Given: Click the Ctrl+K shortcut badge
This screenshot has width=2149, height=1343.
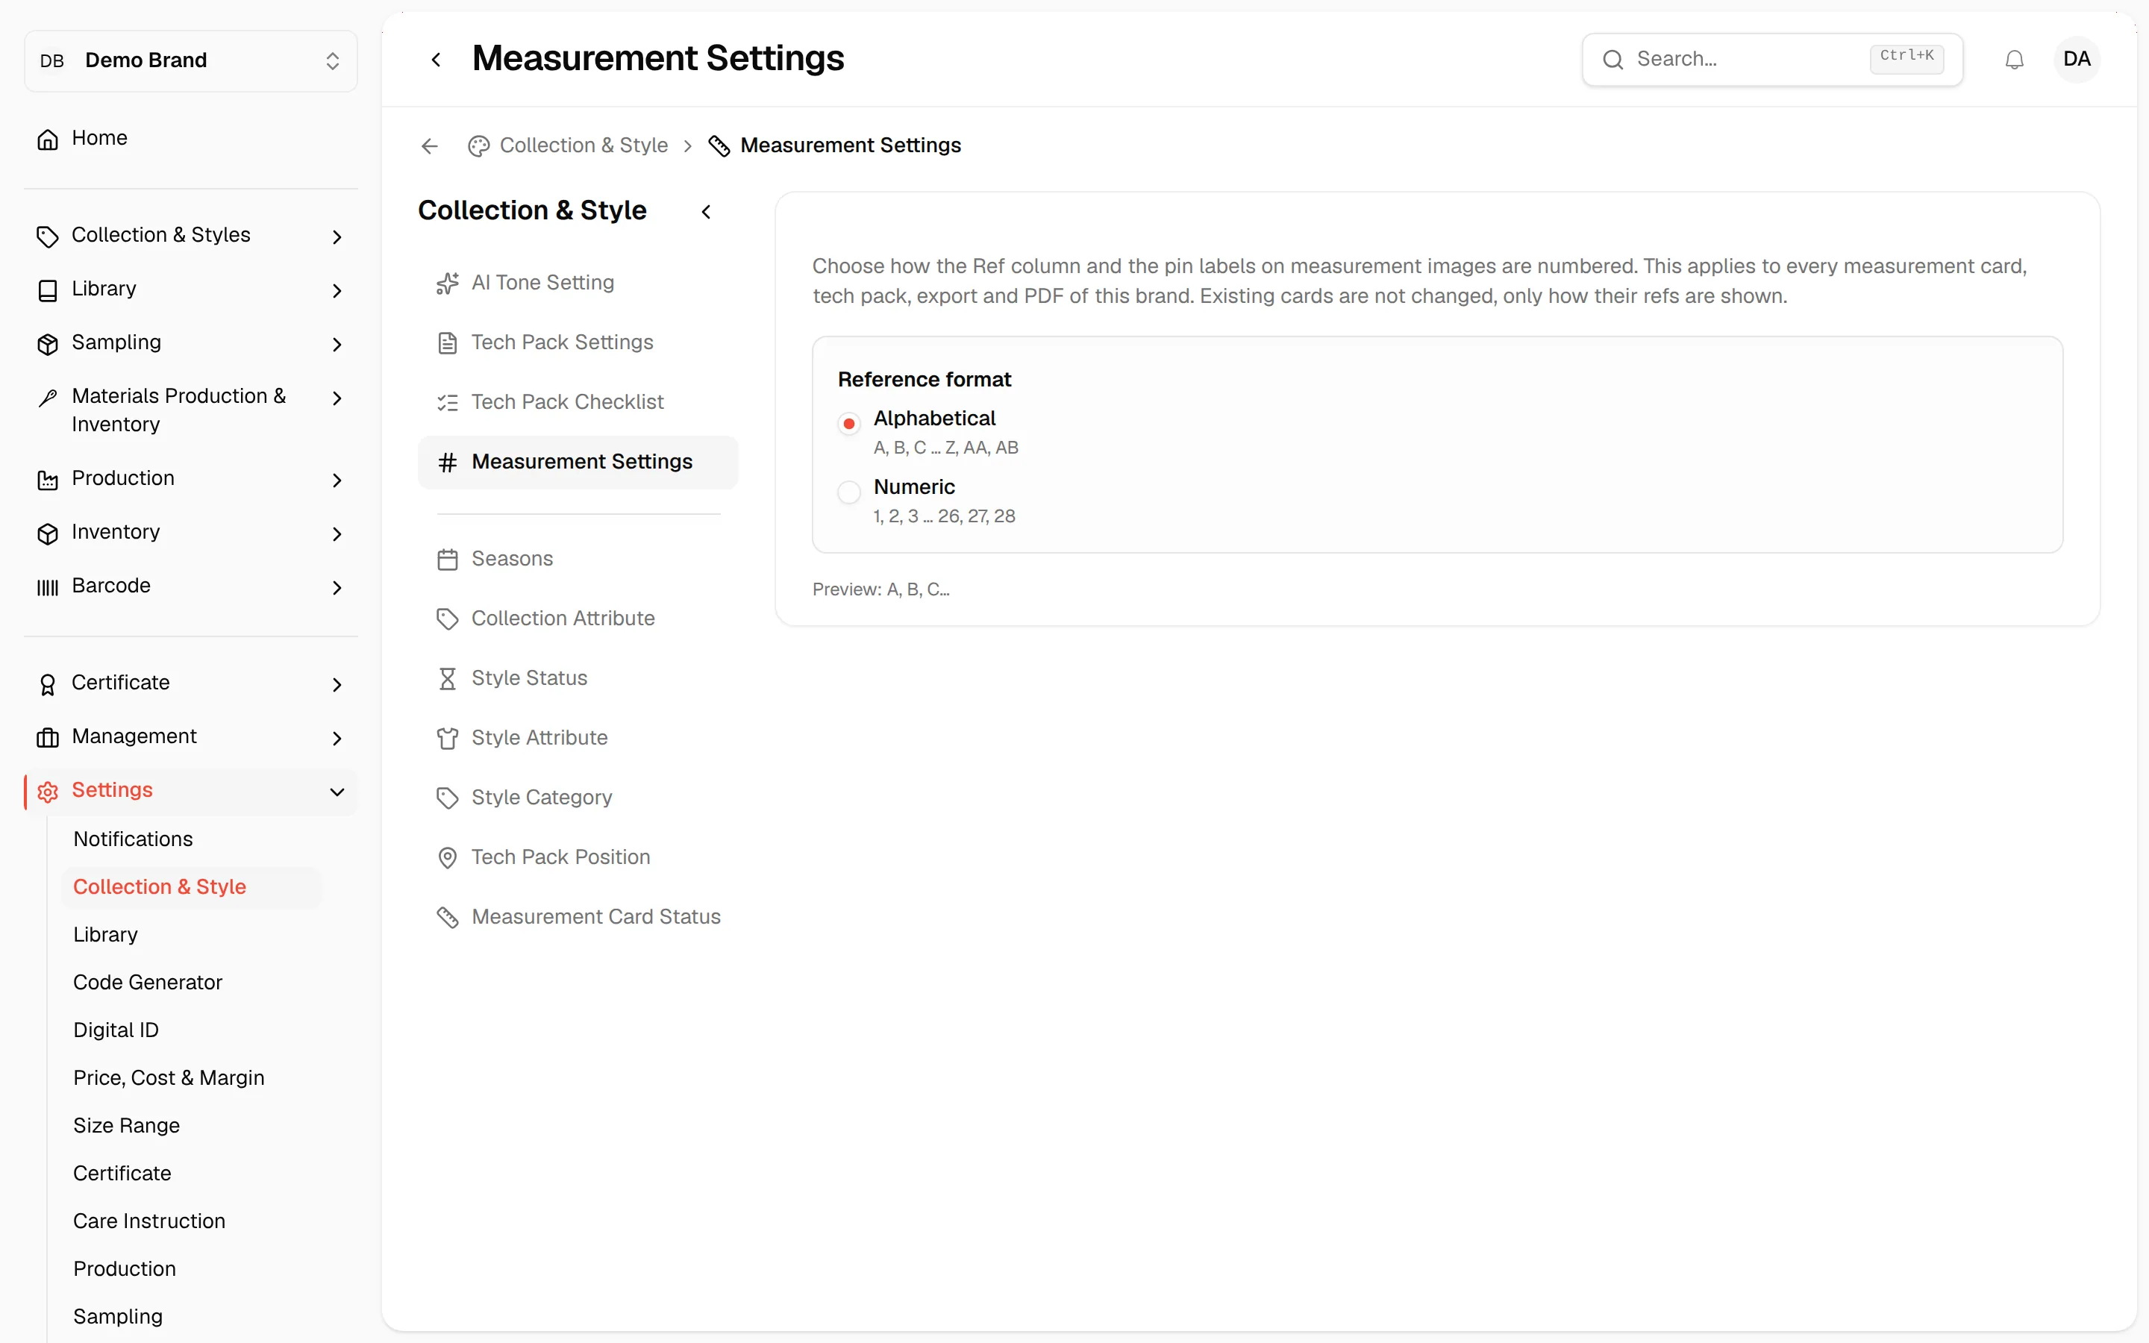Looking at the screenshot, I should click(x=1906, y=60).
